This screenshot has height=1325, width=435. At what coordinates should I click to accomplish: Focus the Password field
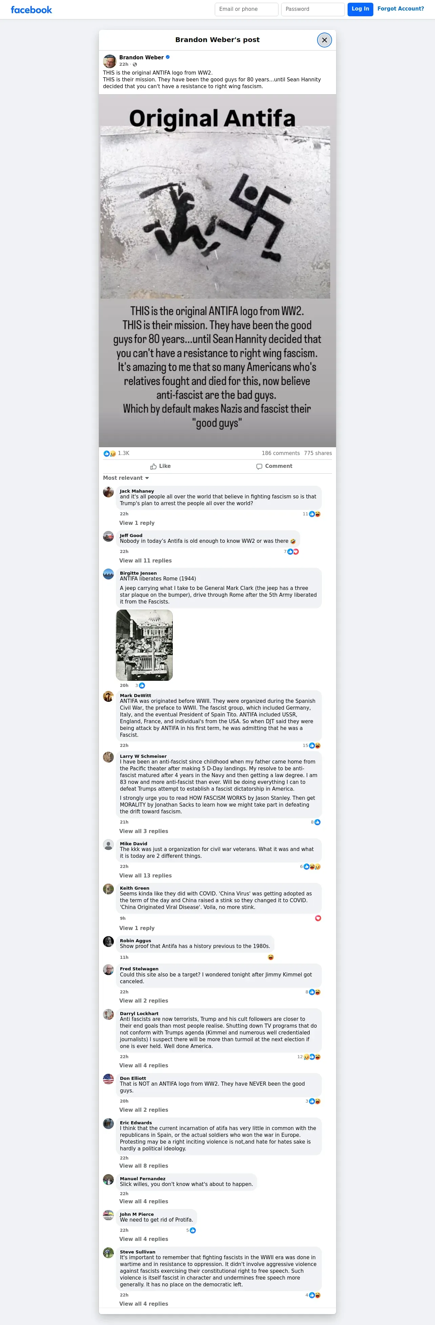[313, 9]
